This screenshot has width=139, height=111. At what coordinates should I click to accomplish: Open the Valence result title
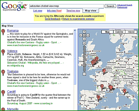[x=12, y=51]
